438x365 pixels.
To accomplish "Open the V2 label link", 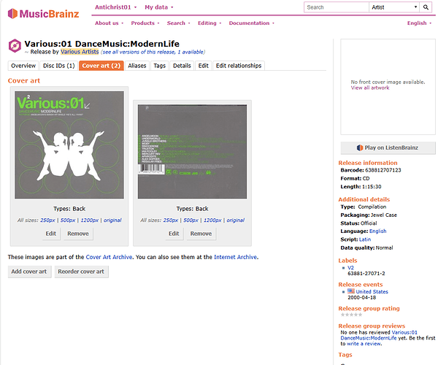I will 350,268.
